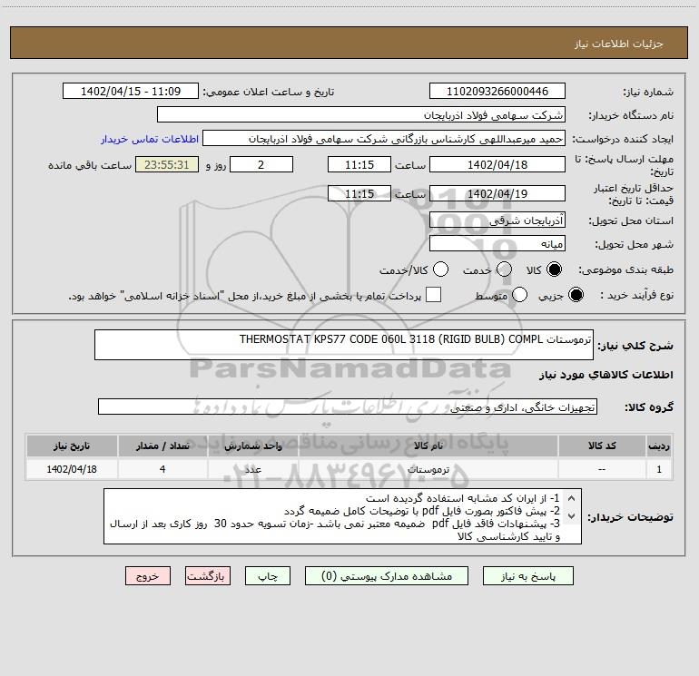699x676 pixels.
Task: Click the کد کالا column header
Action: (602, 446)
